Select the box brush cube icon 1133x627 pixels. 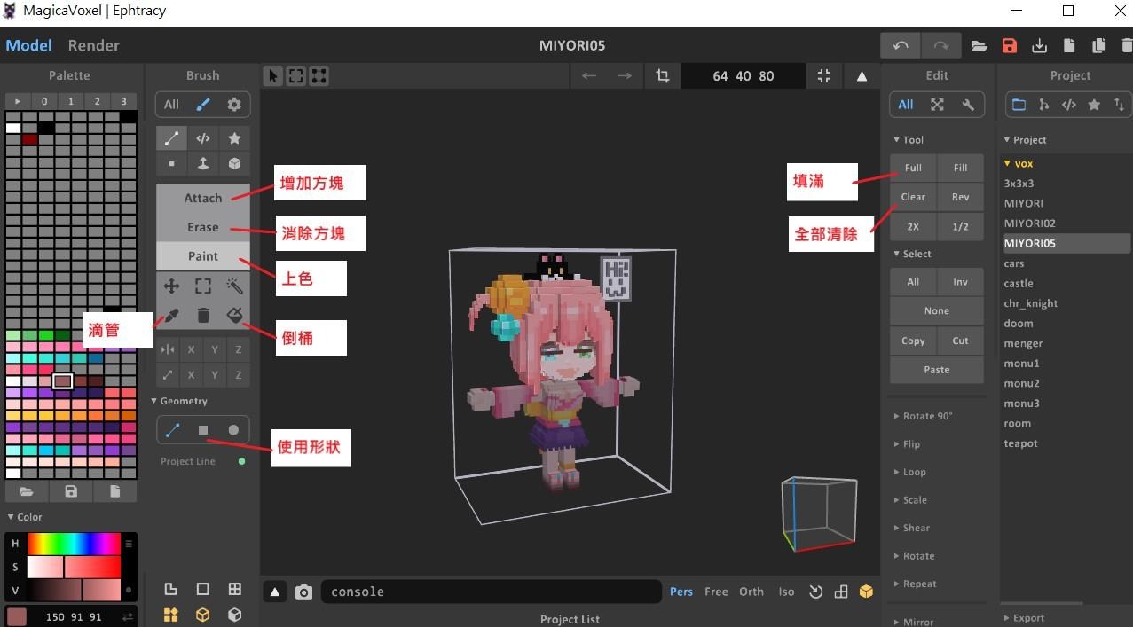[x=234, y=164]
